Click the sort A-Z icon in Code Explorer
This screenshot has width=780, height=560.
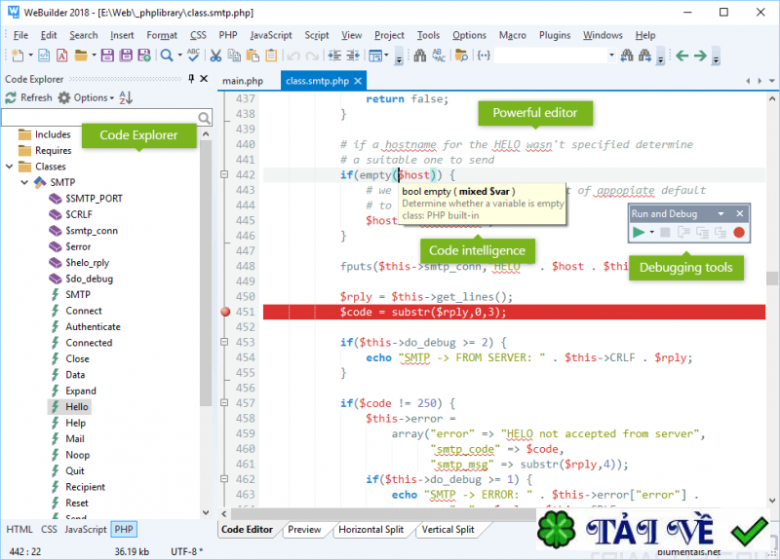pos(125,97)
